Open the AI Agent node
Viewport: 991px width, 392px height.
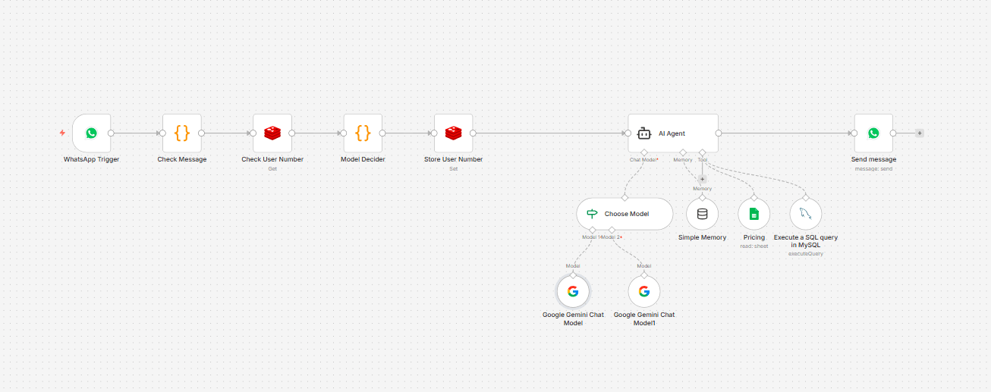(x=672, y=133)
